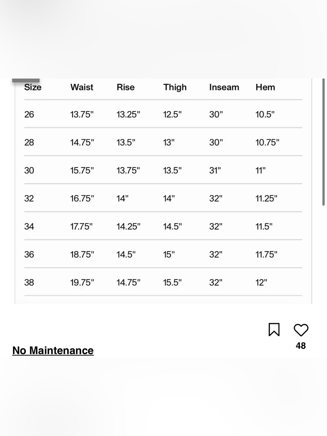Click the vertical scrollbar on right edge

(323, 142)
